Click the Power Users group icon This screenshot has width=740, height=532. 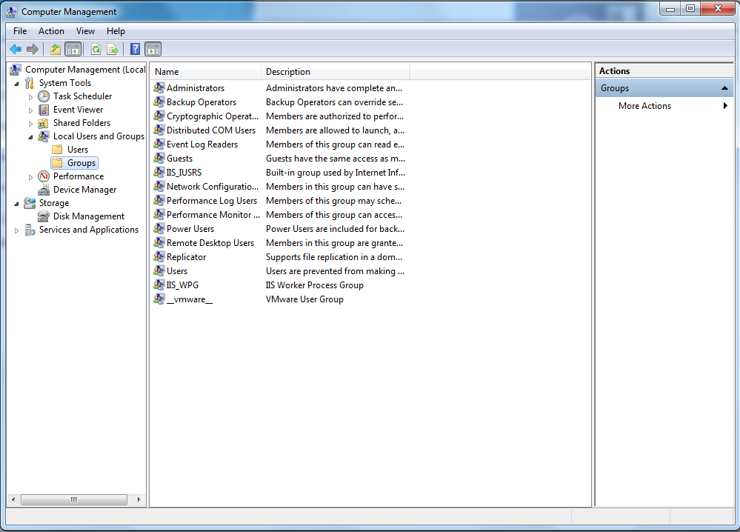(x=159, y=228)
